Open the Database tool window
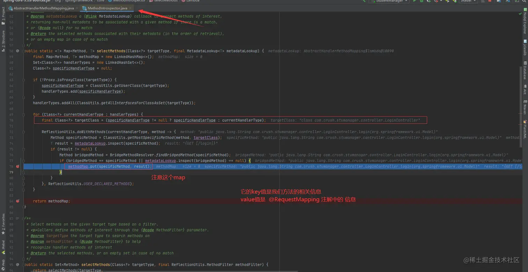 (x=525, y=71)
